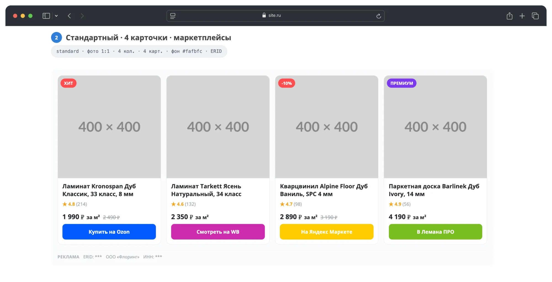The width and height of the screenshot is (552, 282).
Task: Open title 'Паркетная доска Barlinek Дуб Ivory'
Action: click(434, 190)
